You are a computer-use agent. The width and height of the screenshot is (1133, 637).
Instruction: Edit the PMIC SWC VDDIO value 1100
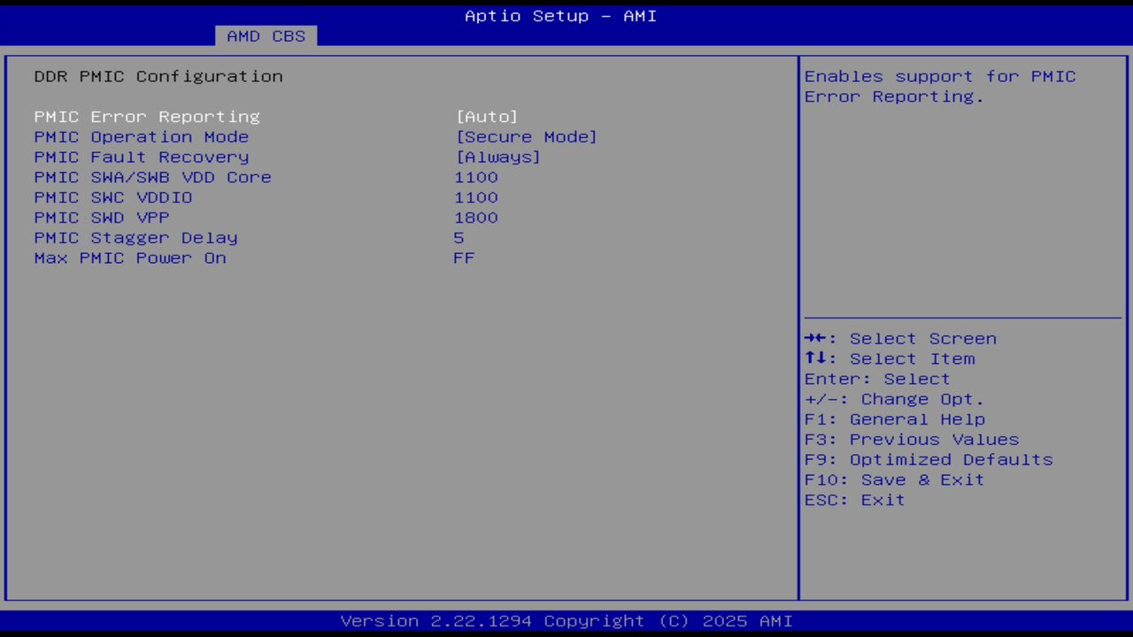click(476, 197)
